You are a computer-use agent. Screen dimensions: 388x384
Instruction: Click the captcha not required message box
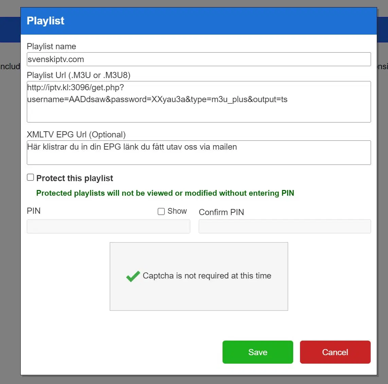coord(199,292)
